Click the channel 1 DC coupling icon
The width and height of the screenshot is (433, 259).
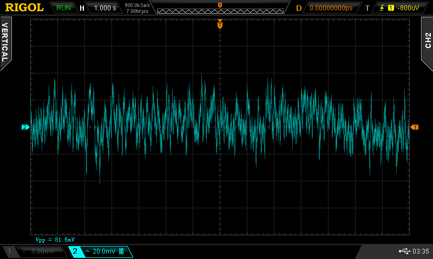[24, 251]
